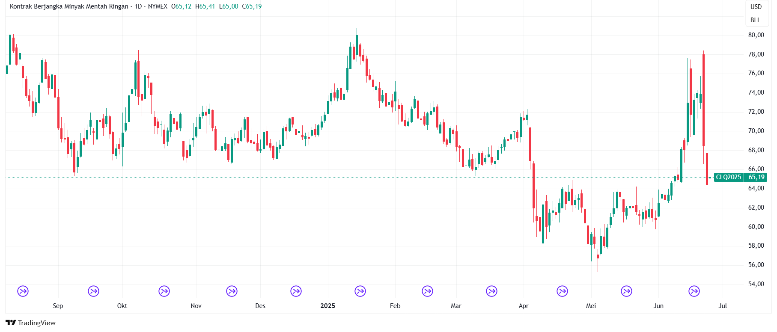Click the high value H65,41
This screenshot has width=777, height=332.
point(205,6)
